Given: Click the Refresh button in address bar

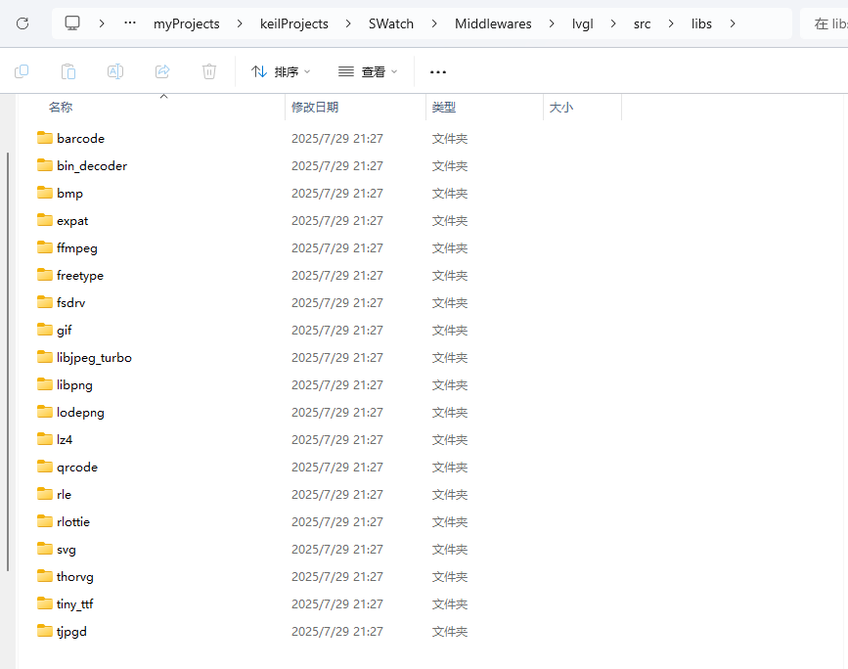Looking at the screenshot, I should [22, 23].
